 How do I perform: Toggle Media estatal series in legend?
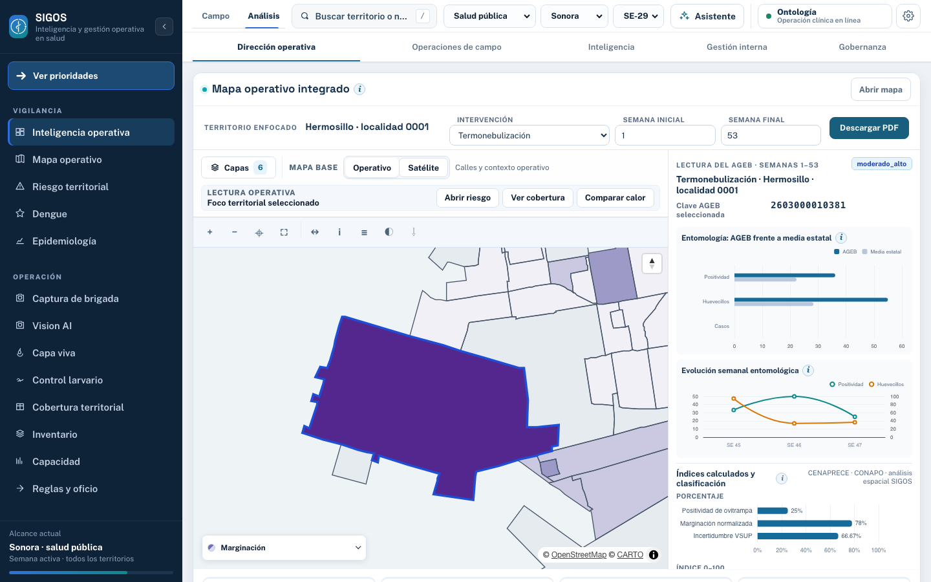tap(882, 252)
